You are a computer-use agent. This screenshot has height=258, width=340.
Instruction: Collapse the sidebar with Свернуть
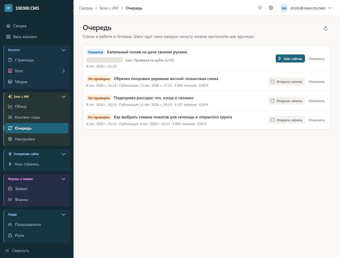tap(17, 251)
